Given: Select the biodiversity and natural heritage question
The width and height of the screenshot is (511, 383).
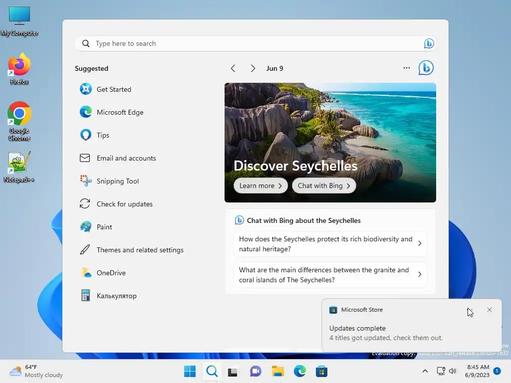Looking at the screenshot, I should [x=330, y=243].
